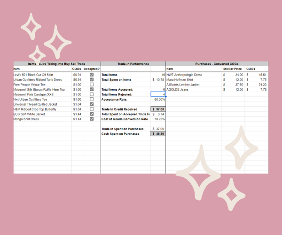Image resolution: width=282 pixels, height=235 pixels.
Task: Select the Cash Spent on Purchases value cell
Action: pyautogui.click(x=158, y=133)
